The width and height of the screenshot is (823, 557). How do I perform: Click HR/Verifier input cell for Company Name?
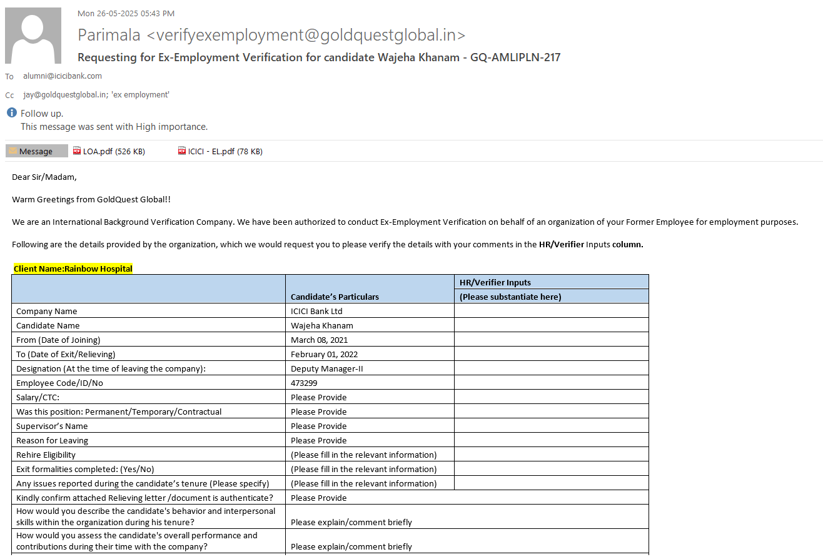pos(552,311)
